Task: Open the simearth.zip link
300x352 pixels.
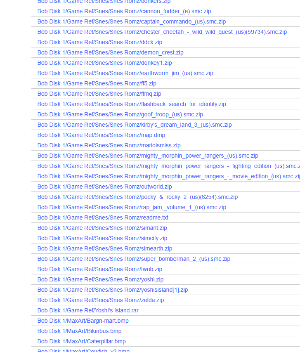Action: point(105,249)
